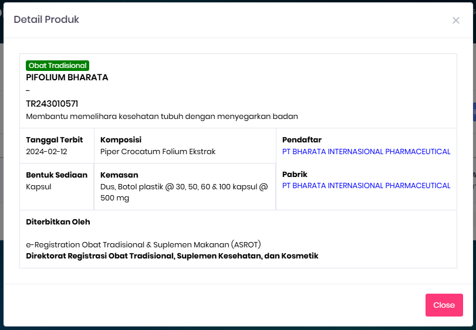Select the date 2024-02-12

(46, 152)
